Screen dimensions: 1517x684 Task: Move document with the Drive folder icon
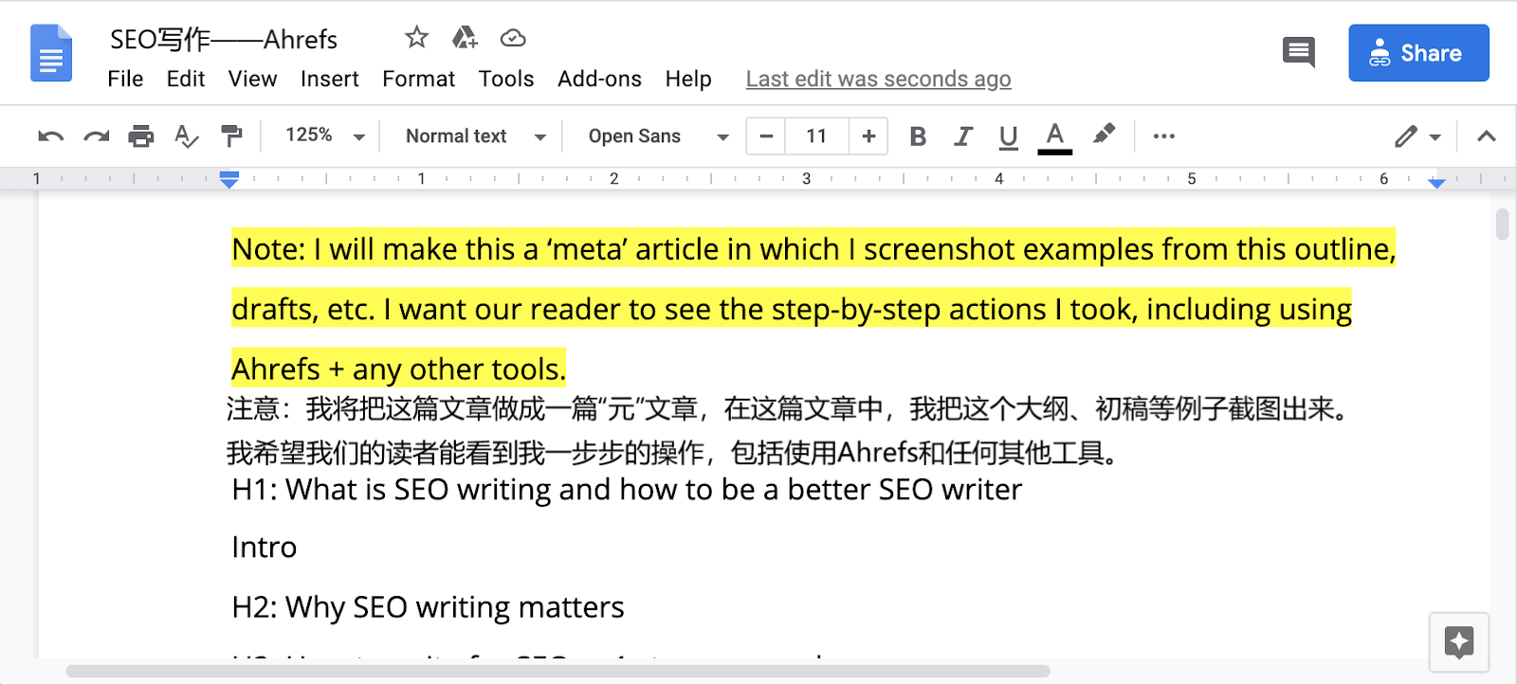(x=465, y=38)
